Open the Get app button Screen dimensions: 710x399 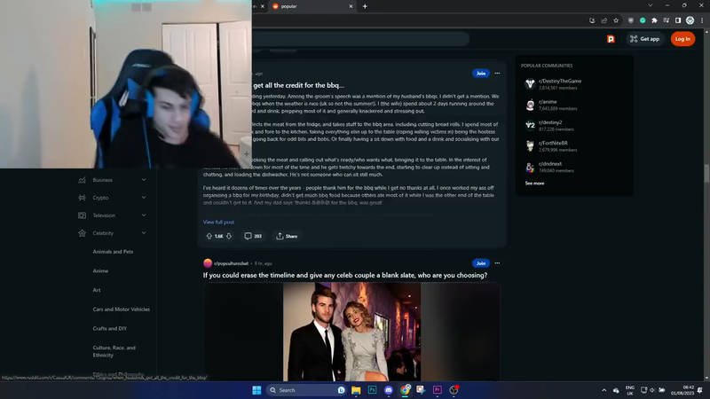click(645, 39)
